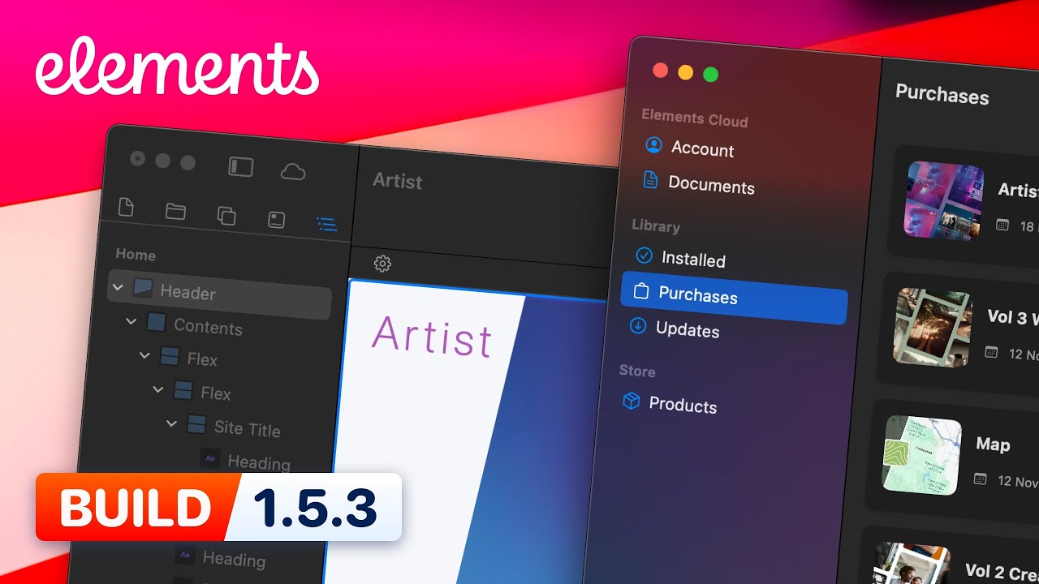Select the single page icon tab
Screen dimensions: 1039x584
tap(126, 207)
